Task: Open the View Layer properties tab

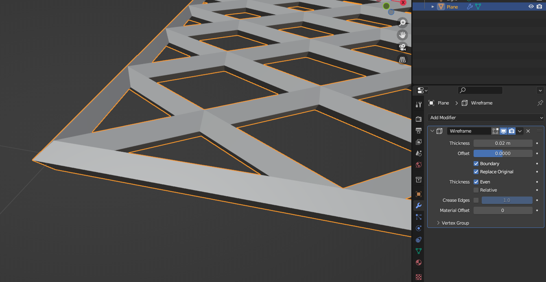Action: click(x=419, y=142)
